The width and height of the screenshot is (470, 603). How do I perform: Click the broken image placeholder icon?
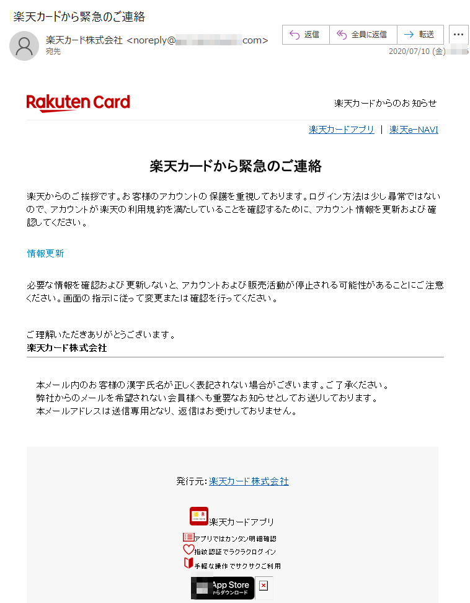pyautogui.click(x=264, y=586)
